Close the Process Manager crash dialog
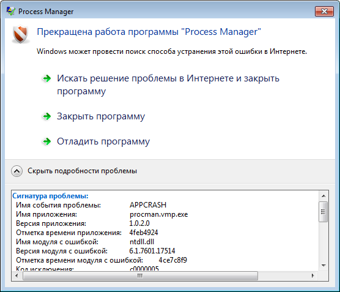This screenshot has width=340, height=292. 324,11
